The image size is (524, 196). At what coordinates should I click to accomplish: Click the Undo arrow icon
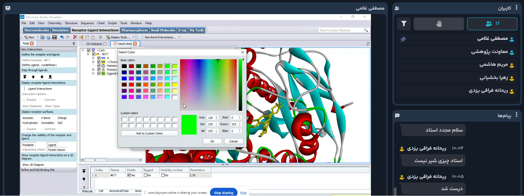click(x=62, y=37)
